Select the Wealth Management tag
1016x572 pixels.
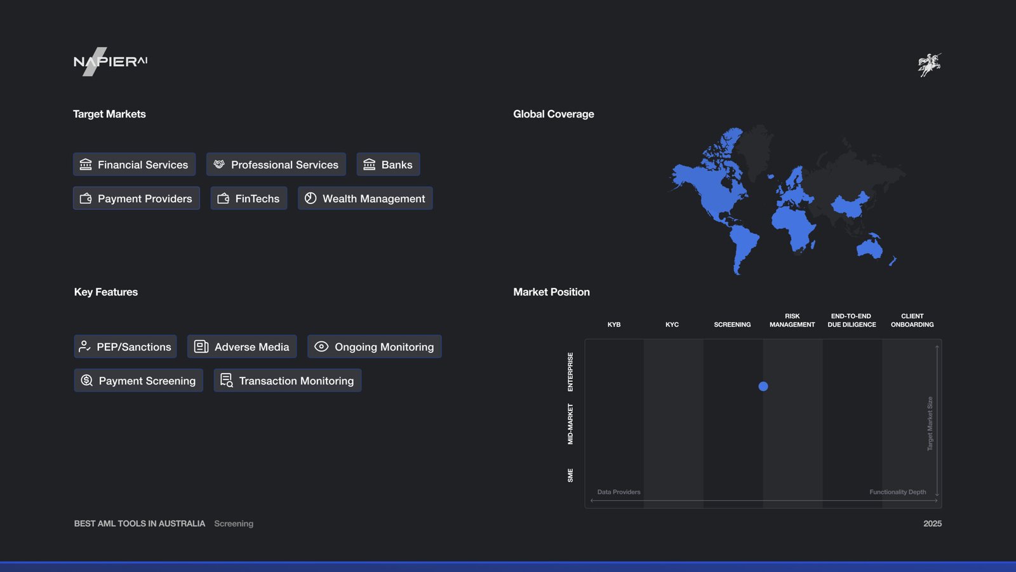pyautogui.click(x=365, y=198)
